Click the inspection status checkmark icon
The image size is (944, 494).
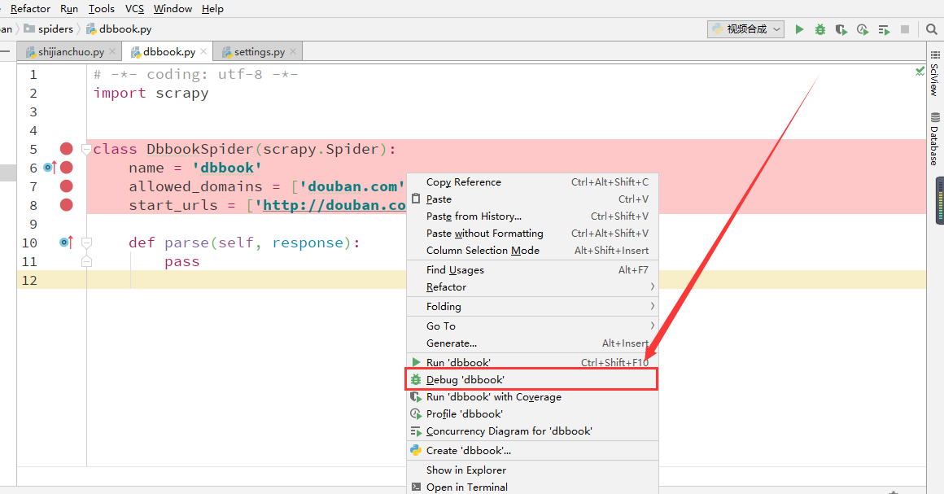[920, 72]
